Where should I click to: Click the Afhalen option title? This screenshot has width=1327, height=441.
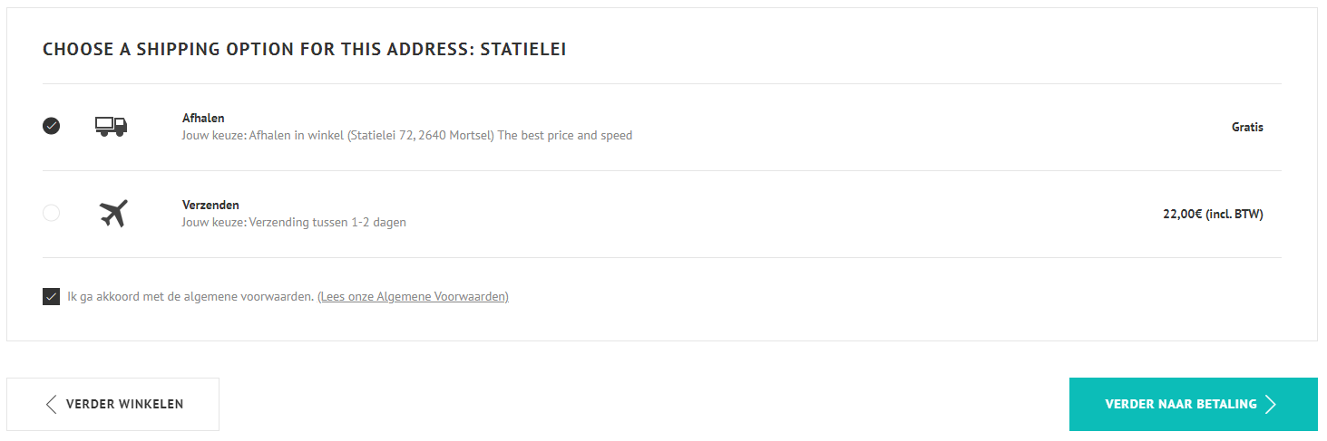click(203, 118)
